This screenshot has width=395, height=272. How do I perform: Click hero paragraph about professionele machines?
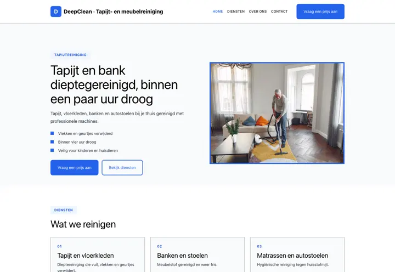[117, 117]
